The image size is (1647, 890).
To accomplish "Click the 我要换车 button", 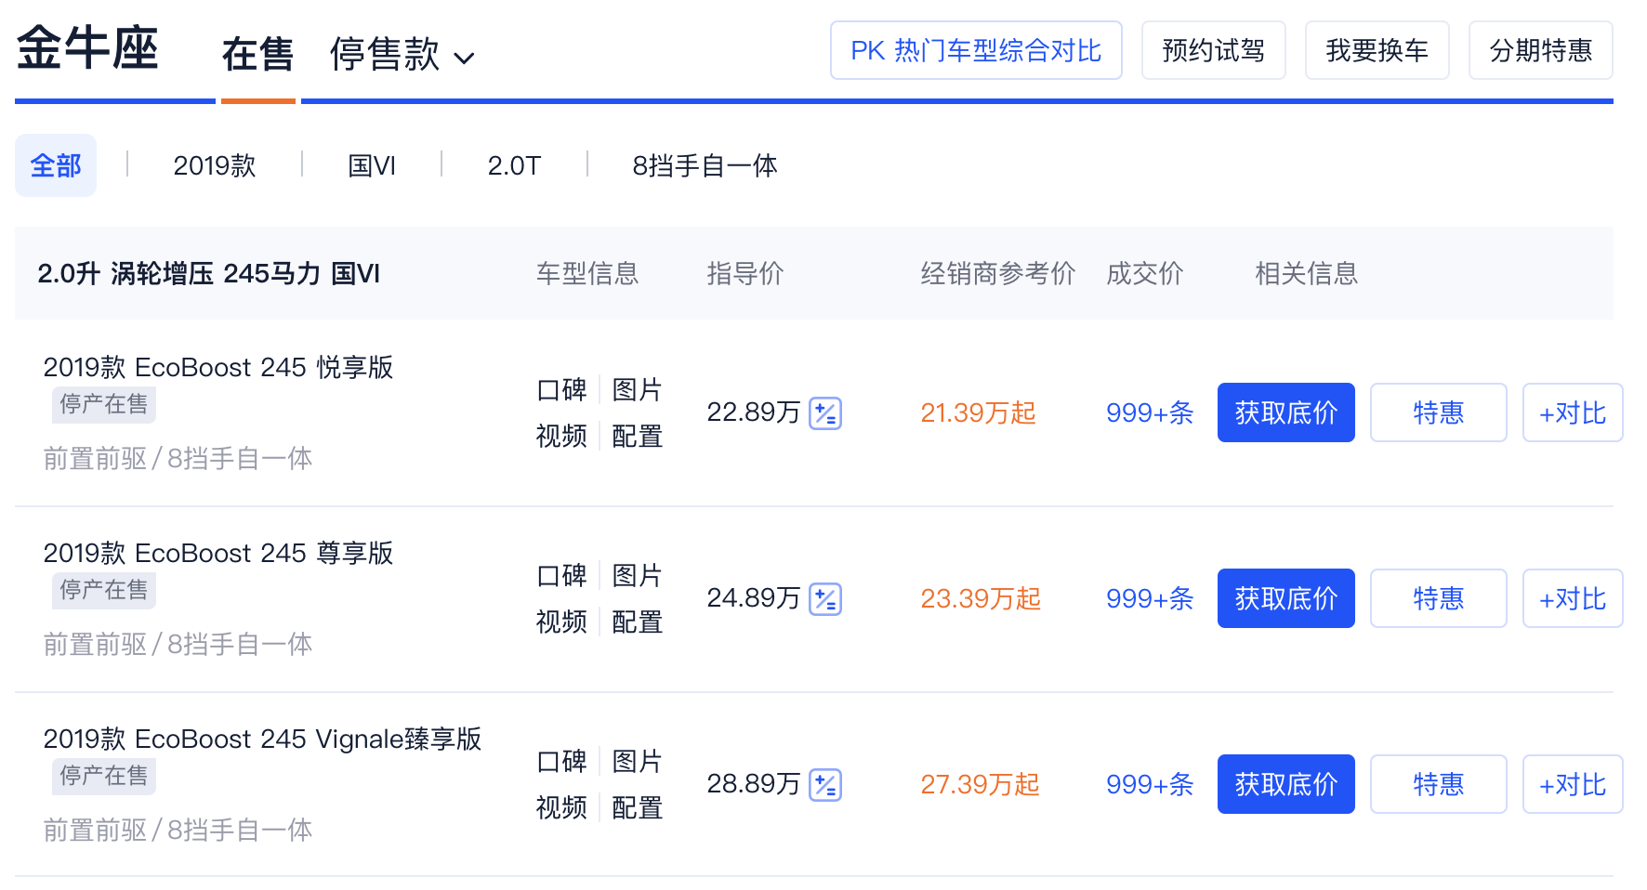I will coord(1377,50).
